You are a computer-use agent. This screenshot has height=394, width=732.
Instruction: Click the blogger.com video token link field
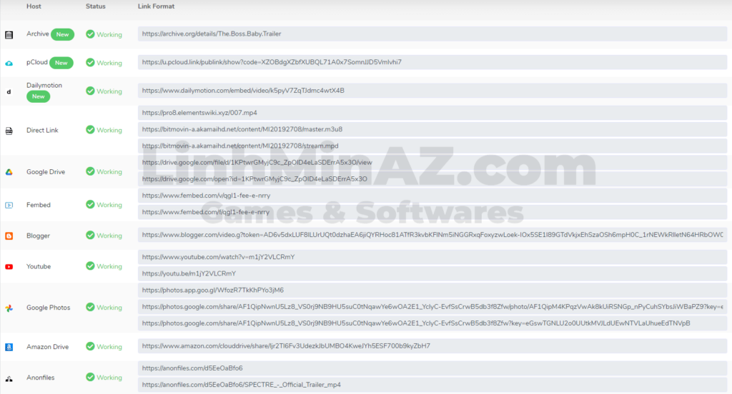point(432,235)
